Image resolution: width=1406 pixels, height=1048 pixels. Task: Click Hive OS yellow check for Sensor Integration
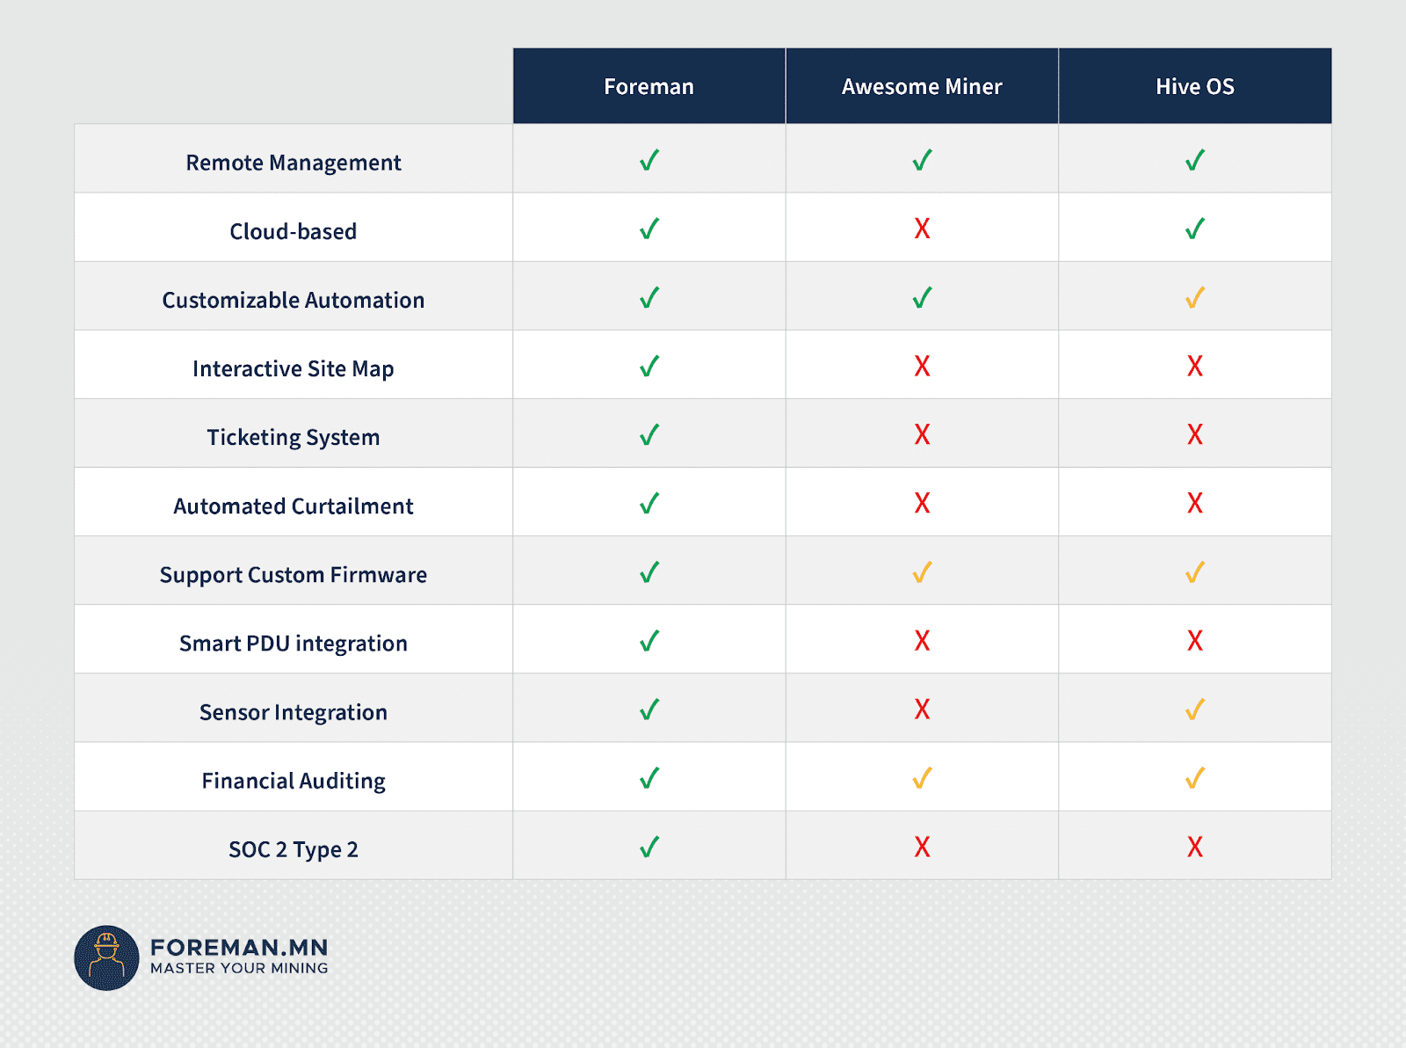(x=1195, y=710)
